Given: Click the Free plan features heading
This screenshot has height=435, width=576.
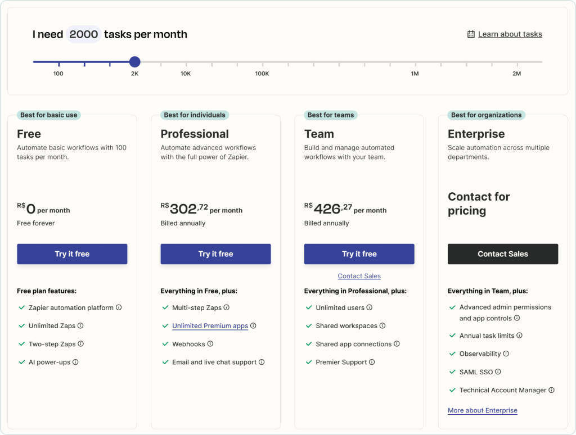Looking at the screenshot, I should pos(47,291).
